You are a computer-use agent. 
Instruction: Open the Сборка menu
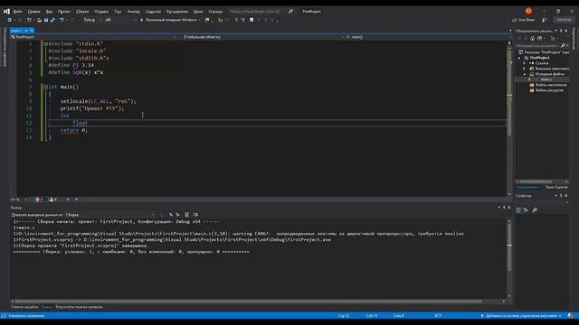(82, 12)
